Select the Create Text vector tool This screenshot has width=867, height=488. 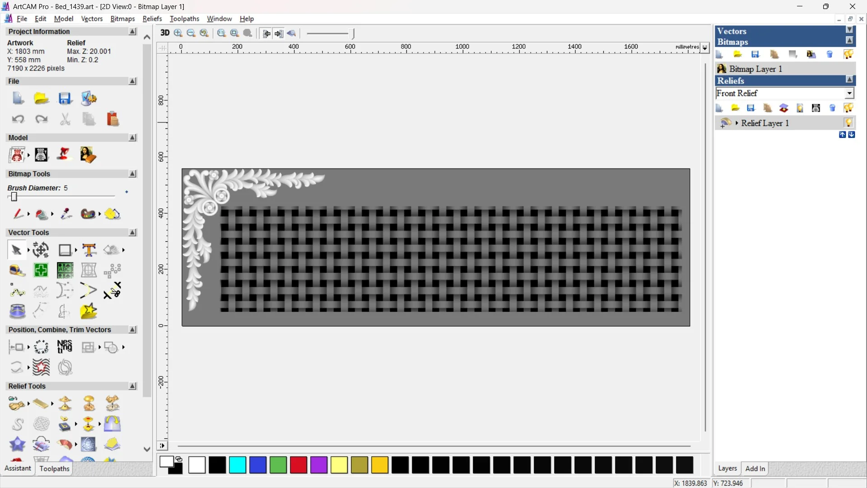[89, 250]
